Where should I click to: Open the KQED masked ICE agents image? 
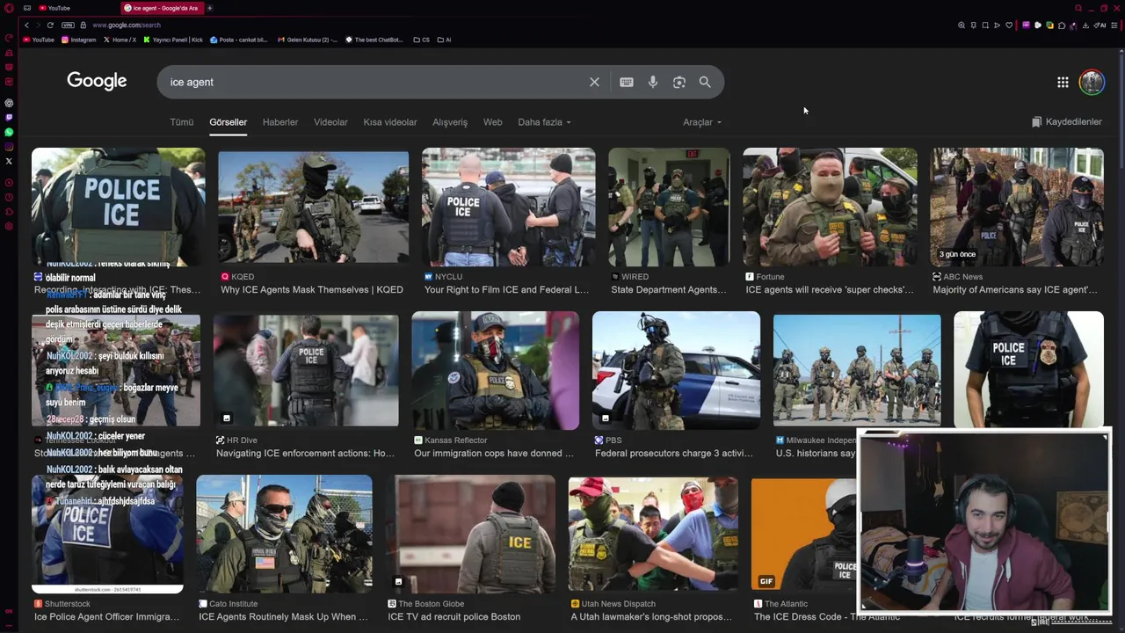coord(313,207)
